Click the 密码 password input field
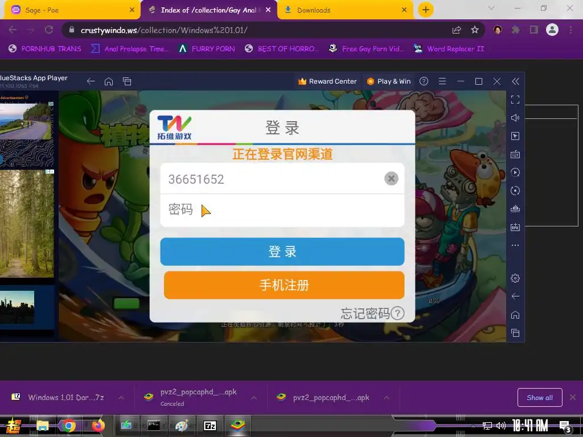 click(282, 210)
